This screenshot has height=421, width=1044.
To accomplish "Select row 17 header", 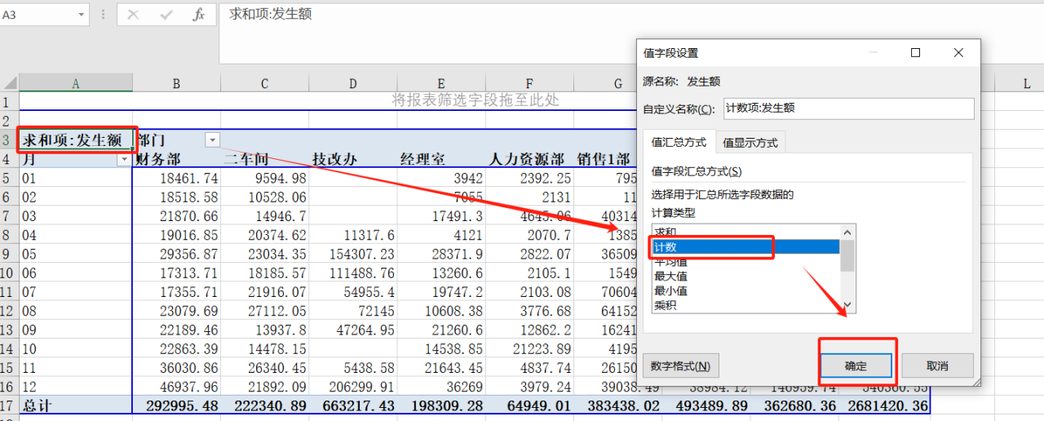I will click(9, 405).
